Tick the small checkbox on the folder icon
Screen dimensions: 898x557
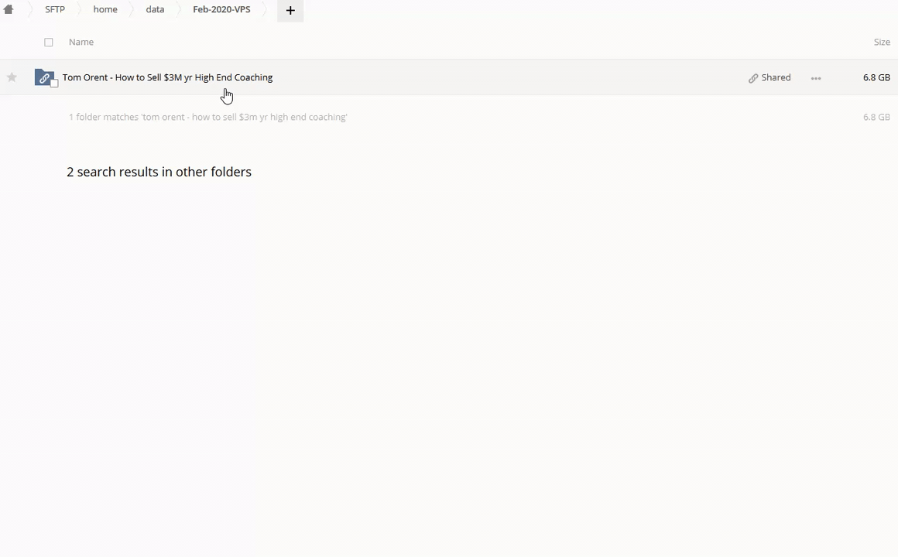54,84
